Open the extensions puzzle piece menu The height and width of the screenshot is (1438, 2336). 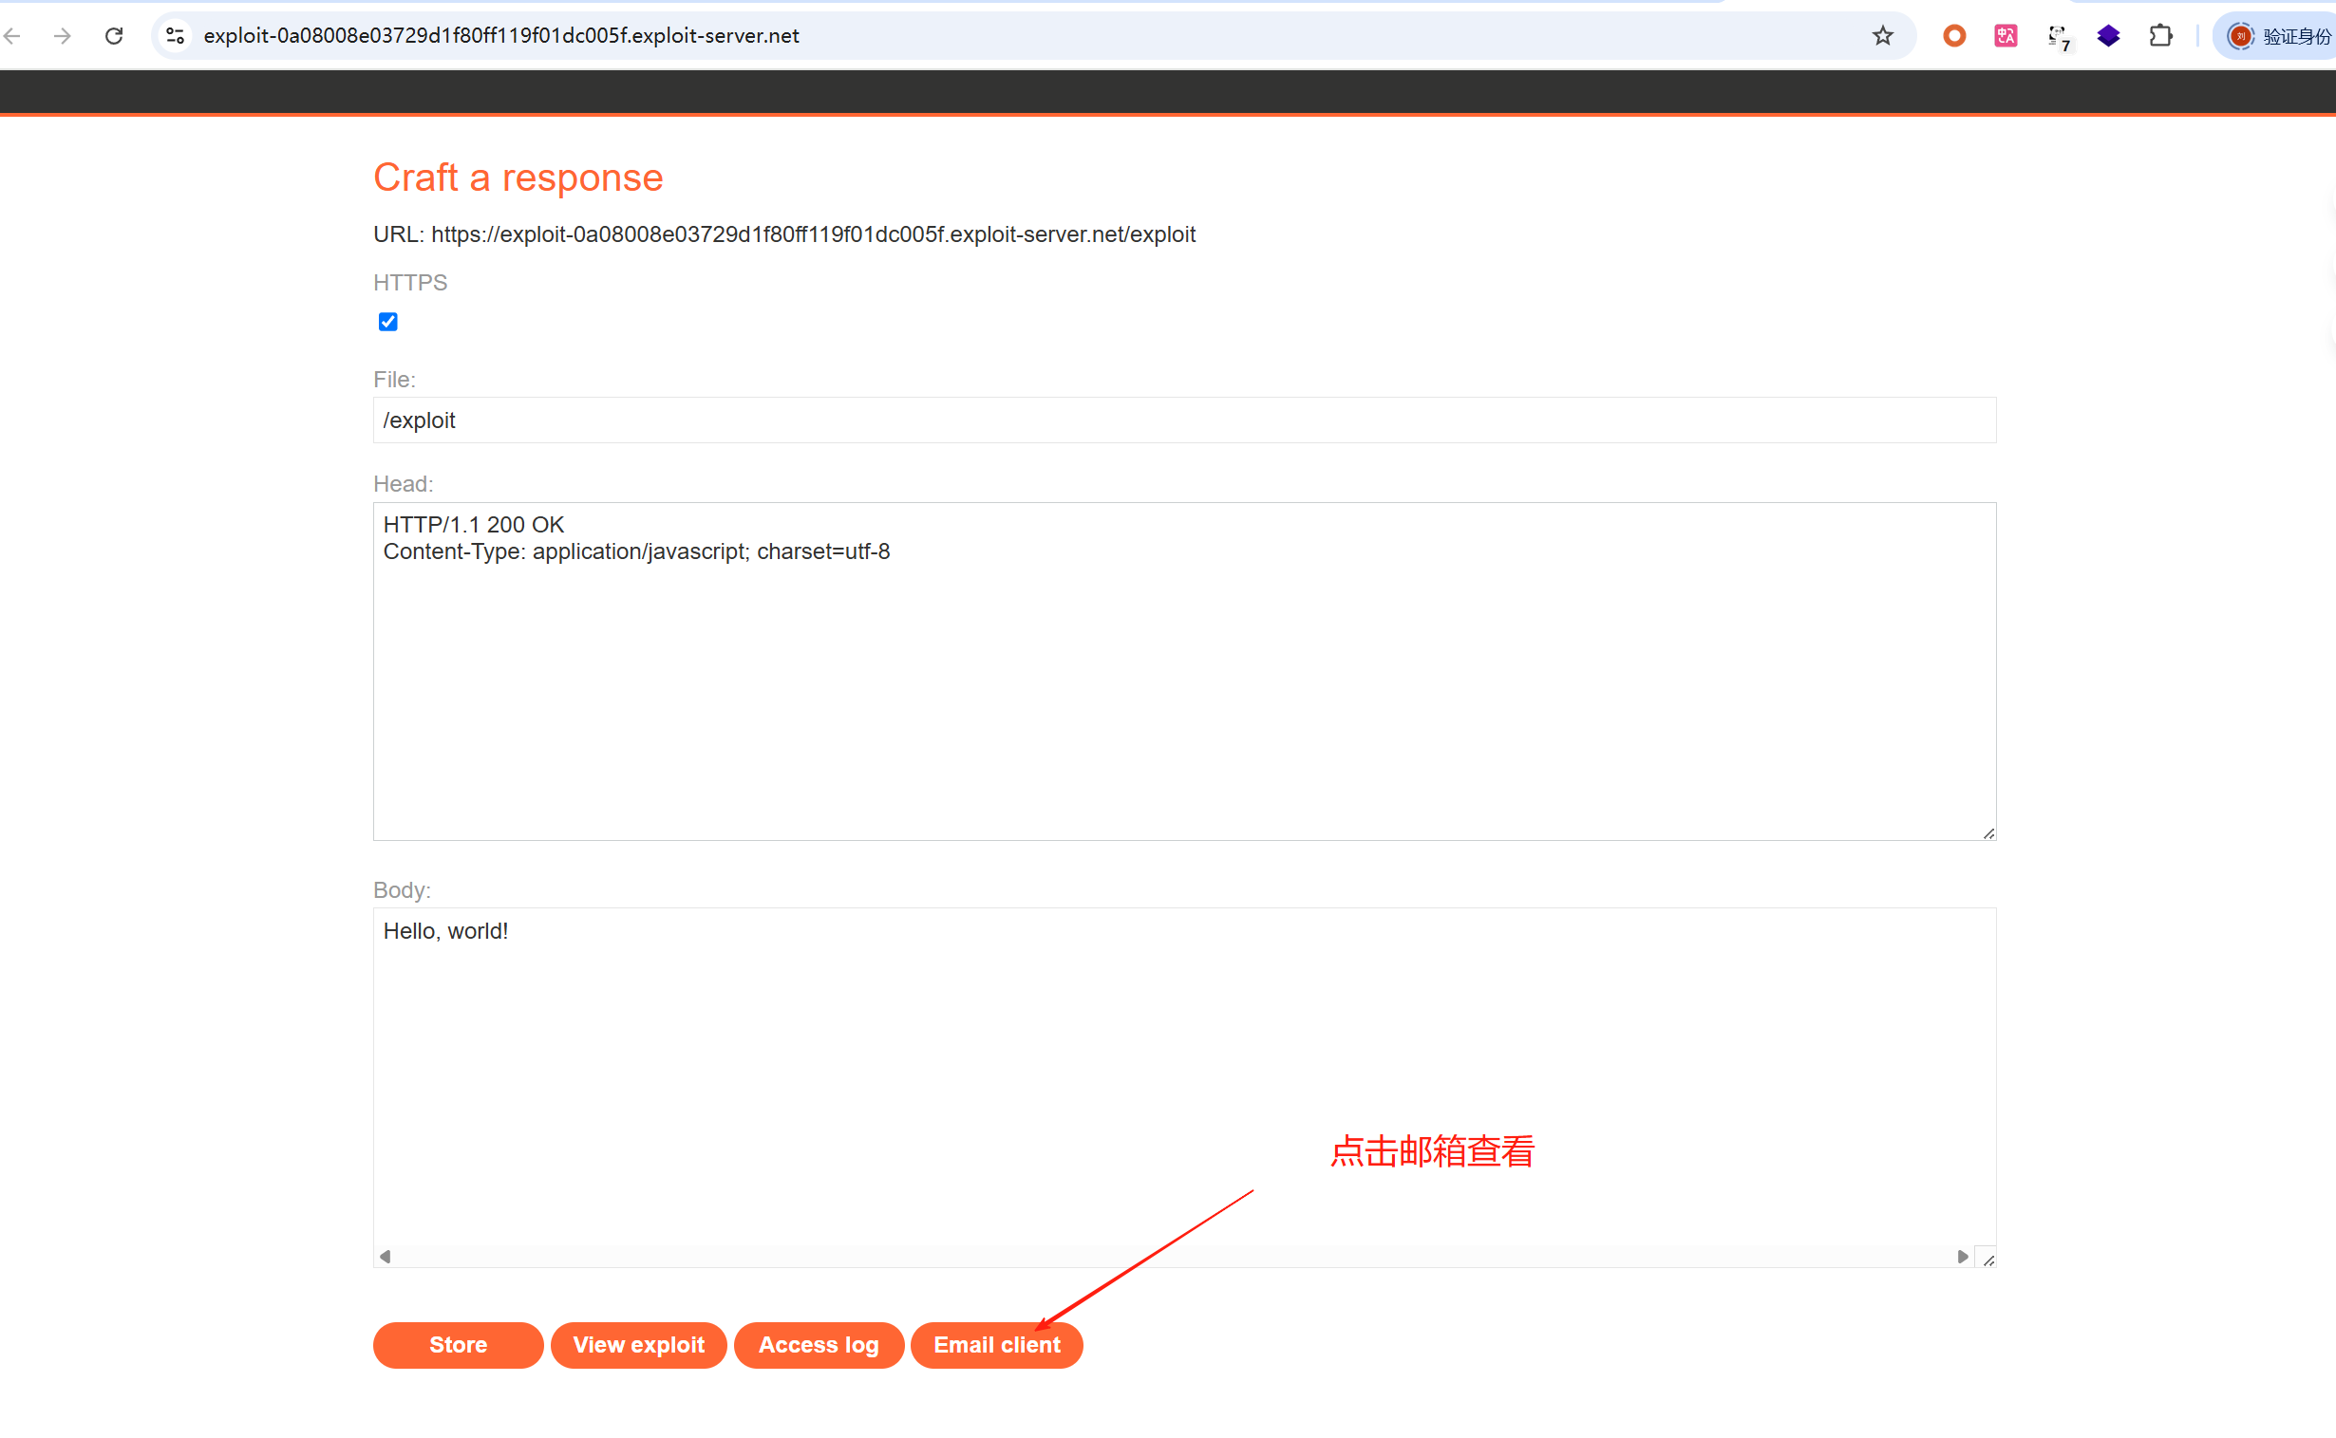pos(2160,36)
